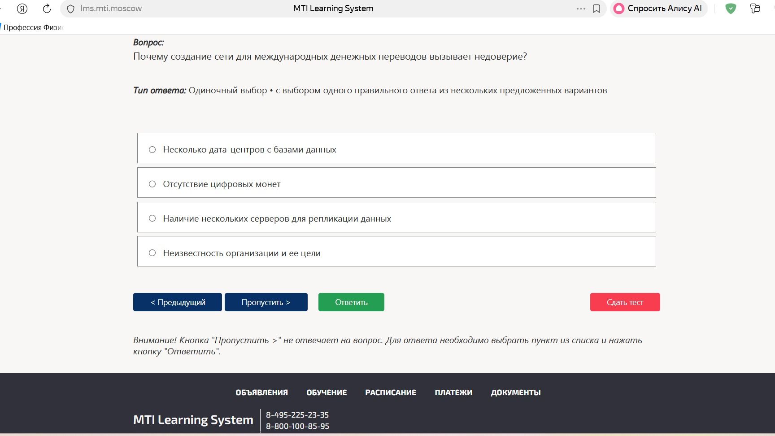
Task: Open the "ОБЪЯВЛЕНИЯ" footer menu item
Action: point(262,392)
